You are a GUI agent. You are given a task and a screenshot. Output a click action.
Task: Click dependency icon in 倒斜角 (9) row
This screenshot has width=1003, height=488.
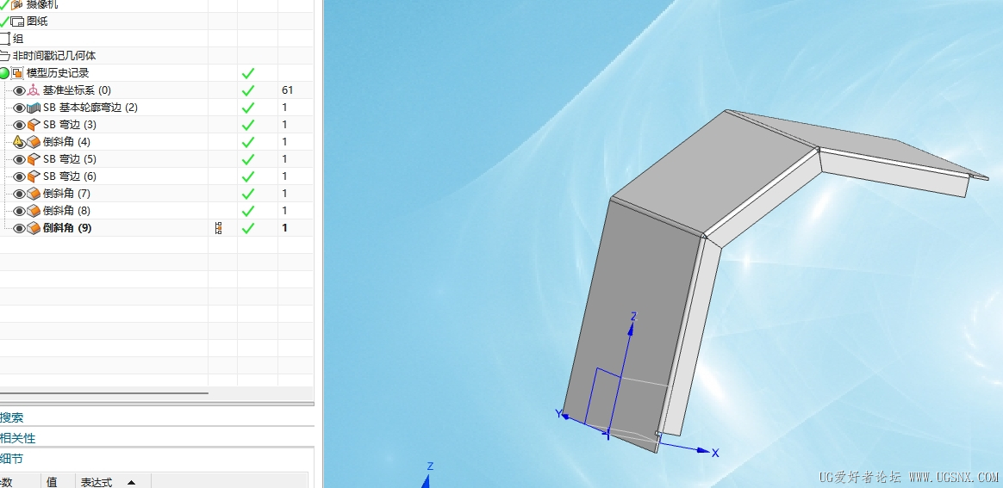[x=219, y=228]
